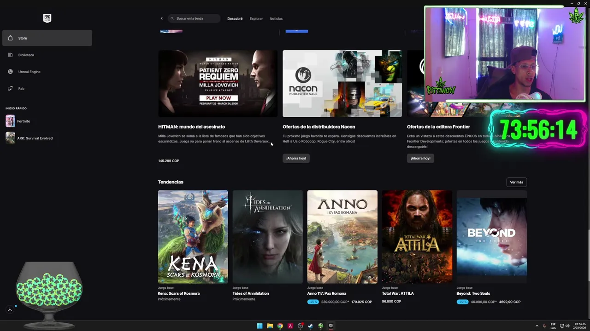The height and width of the screenshot is (331, 590).
Task: Open Kena: Scars of Kosmora cover
Action: pyautogui.click(x=193, y=237)
